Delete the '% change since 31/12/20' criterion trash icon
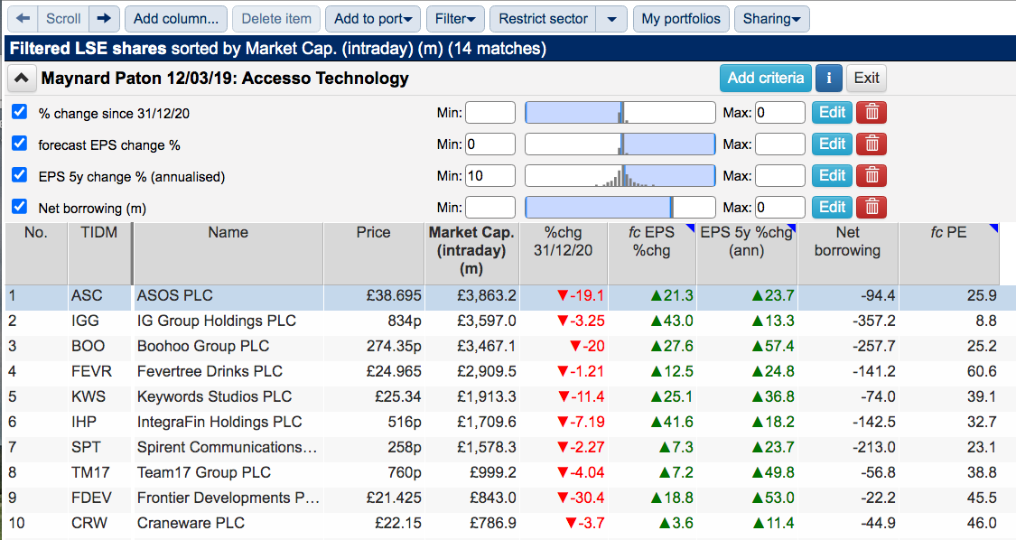1016x540 pixels. coord(872,113)
